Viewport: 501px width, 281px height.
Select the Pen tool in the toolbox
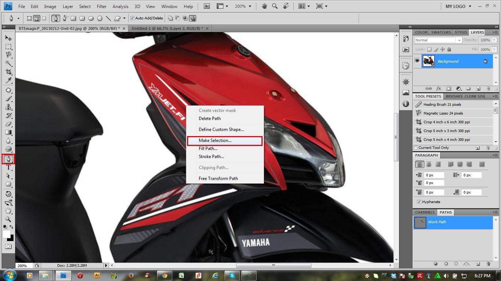tap(8, 159)
